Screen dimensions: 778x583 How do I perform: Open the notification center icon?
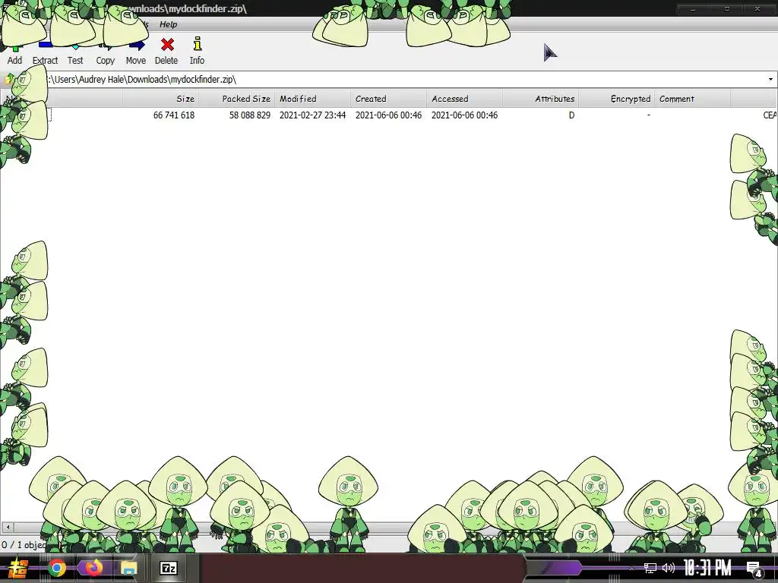coord(754,569)
